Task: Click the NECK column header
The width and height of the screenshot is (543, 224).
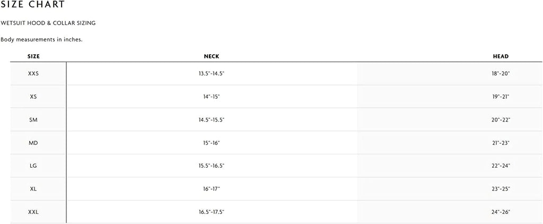Action: click(212, 56)
